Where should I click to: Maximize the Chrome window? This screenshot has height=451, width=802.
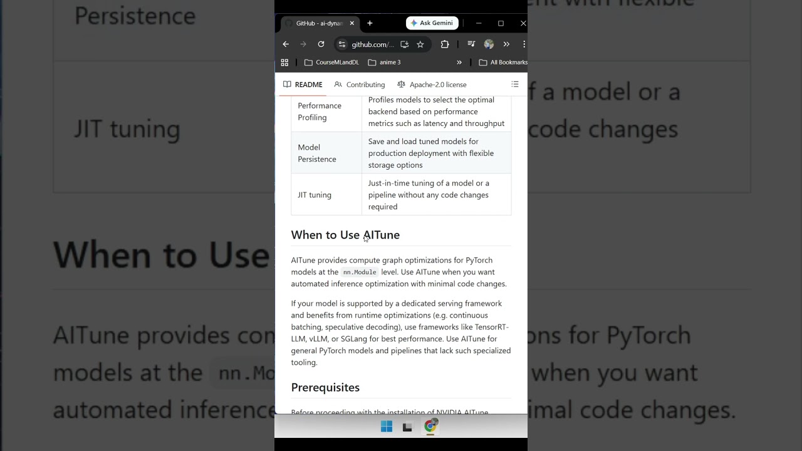(501, 23)
